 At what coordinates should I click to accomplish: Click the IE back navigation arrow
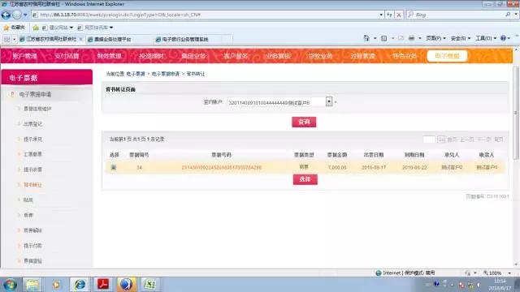click(x=6, y=15)
